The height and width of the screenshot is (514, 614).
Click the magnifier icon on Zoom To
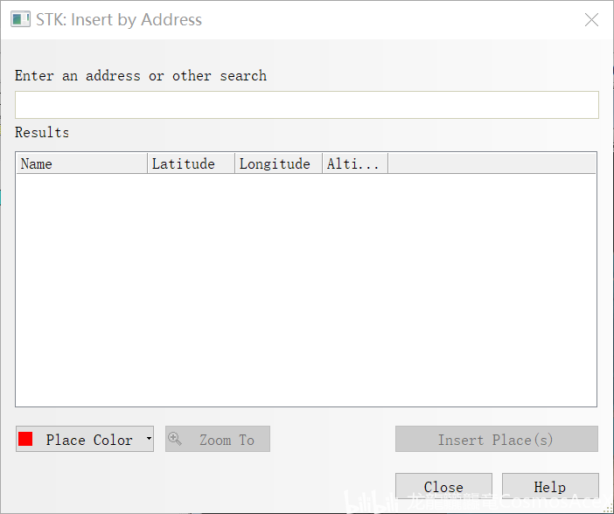[175, 439]
